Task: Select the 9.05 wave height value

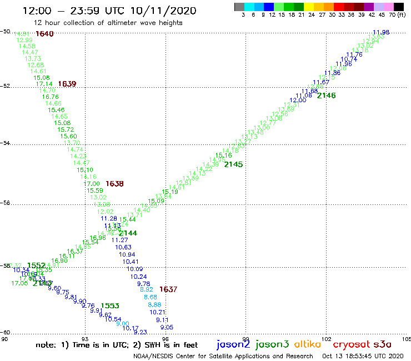Action: coord(167,327)
